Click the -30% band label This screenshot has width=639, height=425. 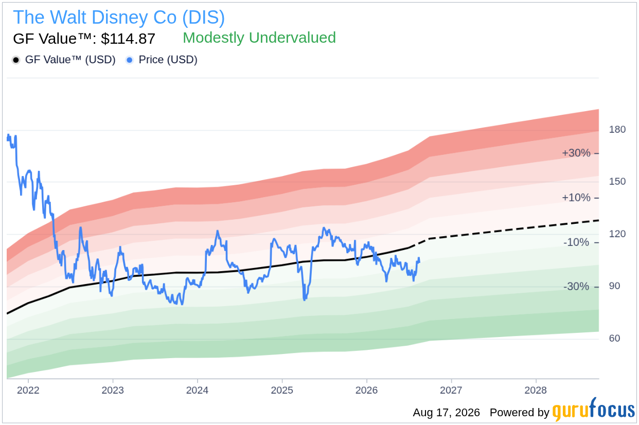(x=576, y=287)
